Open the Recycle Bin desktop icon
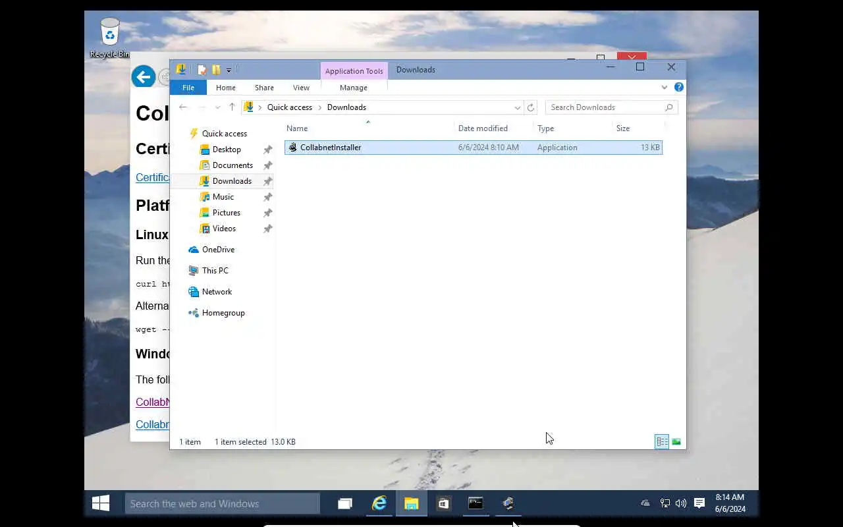This screenshot has height=527, width=843. [x=109, y=38]
